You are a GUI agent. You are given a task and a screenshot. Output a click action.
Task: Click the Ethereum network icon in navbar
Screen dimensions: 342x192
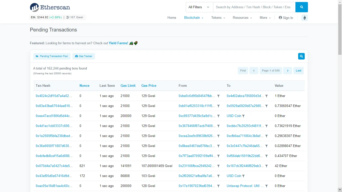coord(304,18)
